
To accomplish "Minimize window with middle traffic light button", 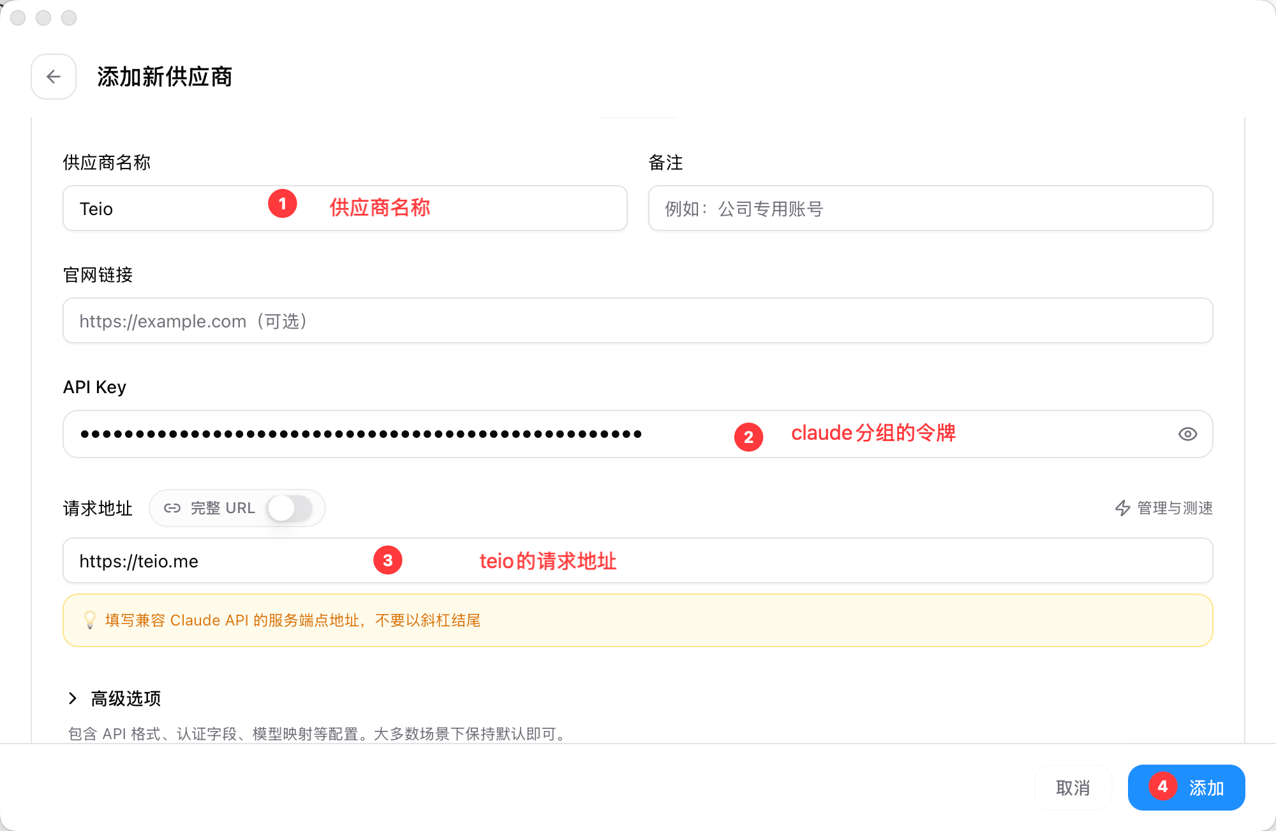I will pyautogui.click(x=43, y=18).
